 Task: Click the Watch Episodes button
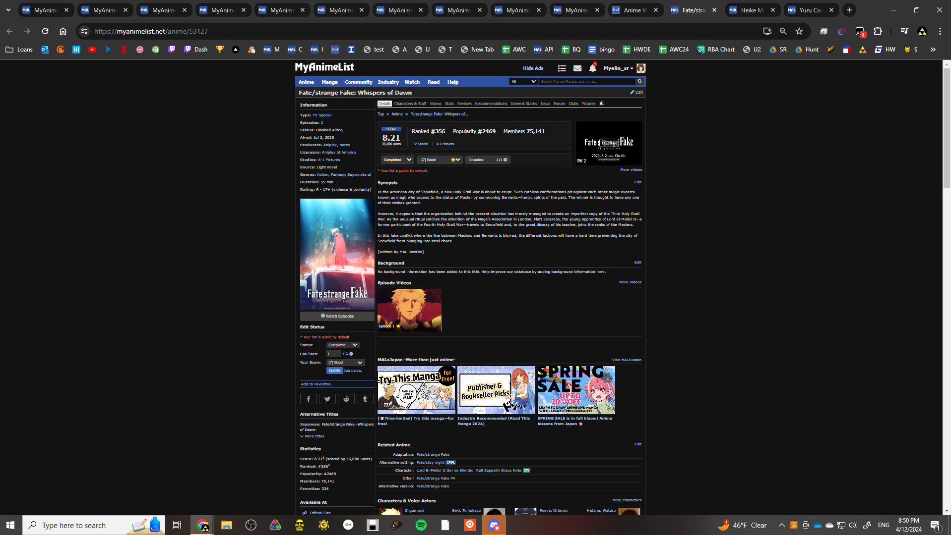click(337, 316)
